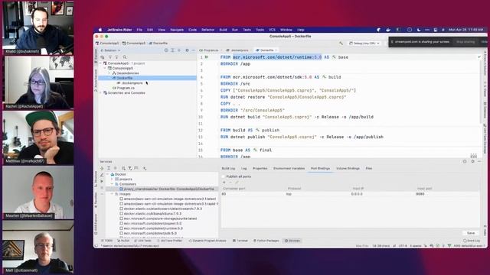The height and width of the screenshot is (275, 490).
Task: Click the Docker whale menu bar icon
Action: tap(388, 30)
